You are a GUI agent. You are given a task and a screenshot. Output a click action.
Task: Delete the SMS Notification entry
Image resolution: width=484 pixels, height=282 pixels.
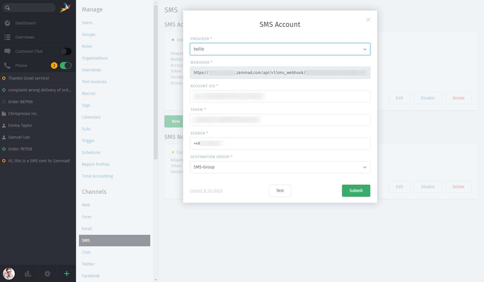click(458, 187)
